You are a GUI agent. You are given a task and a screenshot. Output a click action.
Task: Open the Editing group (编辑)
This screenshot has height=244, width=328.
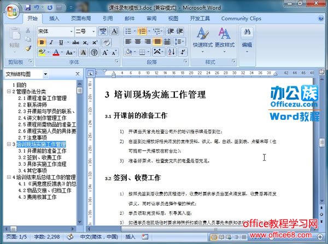[x=247, y=40]
